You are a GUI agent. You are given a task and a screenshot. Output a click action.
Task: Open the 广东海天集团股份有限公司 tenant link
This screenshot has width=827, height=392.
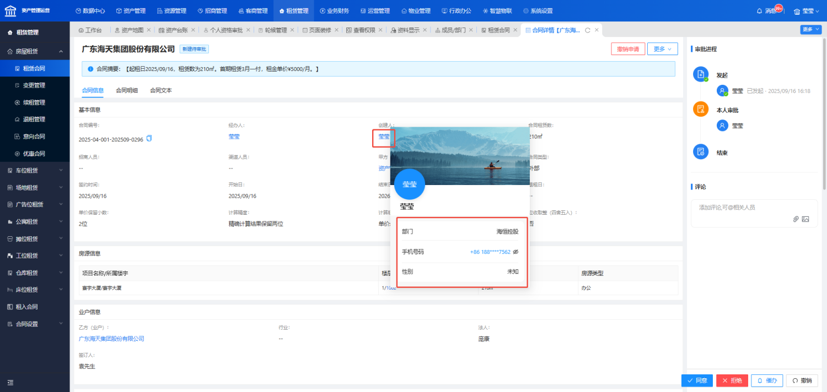tap(111, 339)
